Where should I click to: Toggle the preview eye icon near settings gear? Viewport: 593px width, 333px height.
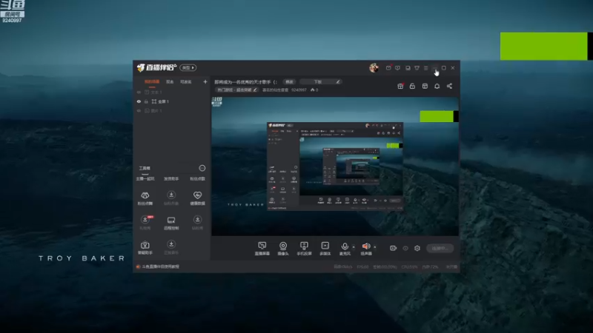tap(405, 248)
